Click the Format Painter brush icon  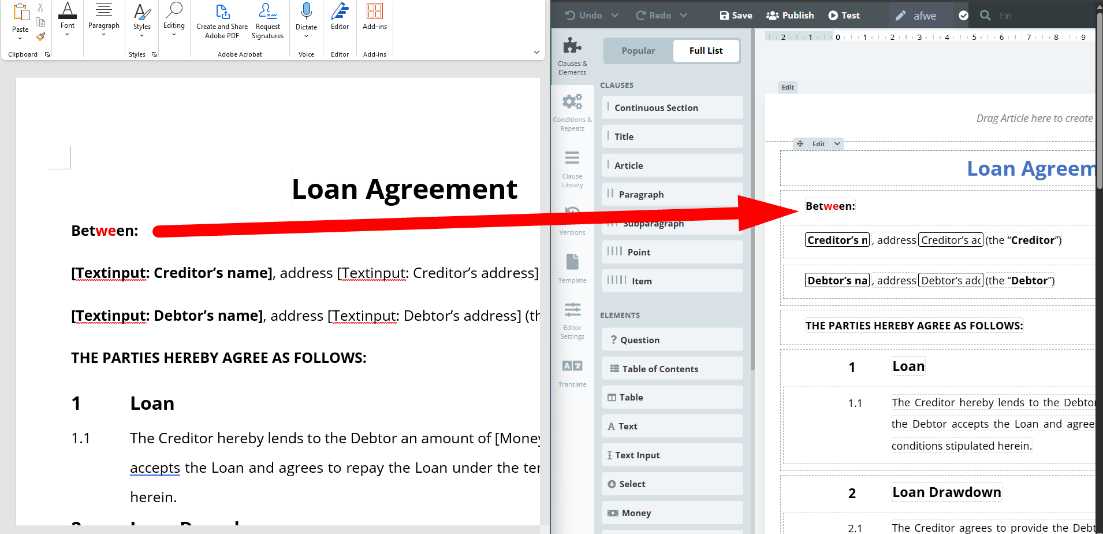coord(40,37)
